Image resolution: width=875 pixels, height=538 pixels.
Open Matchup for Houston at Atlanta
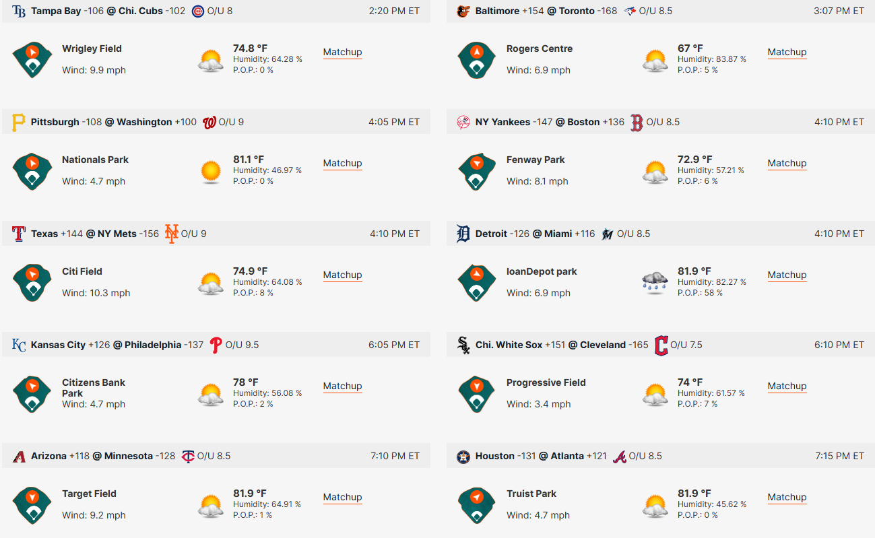pyautogui.click(x=787, y=497)
